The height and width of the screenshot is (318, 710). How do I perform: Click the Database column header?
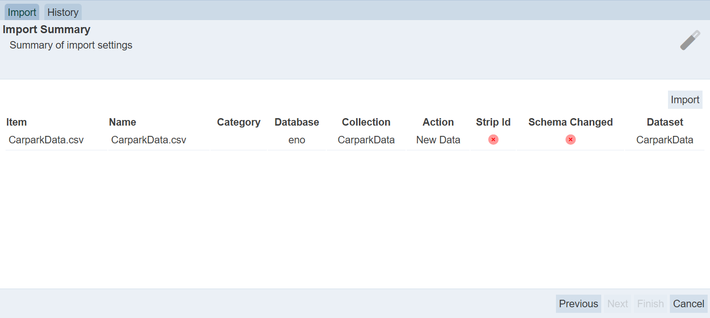297,122
